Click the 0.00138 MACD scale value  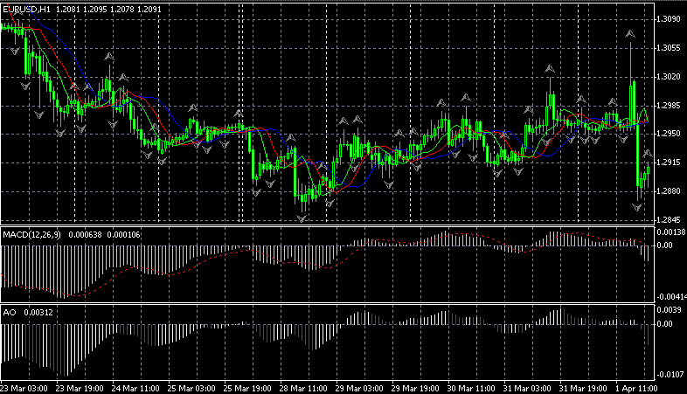[671, 232]
